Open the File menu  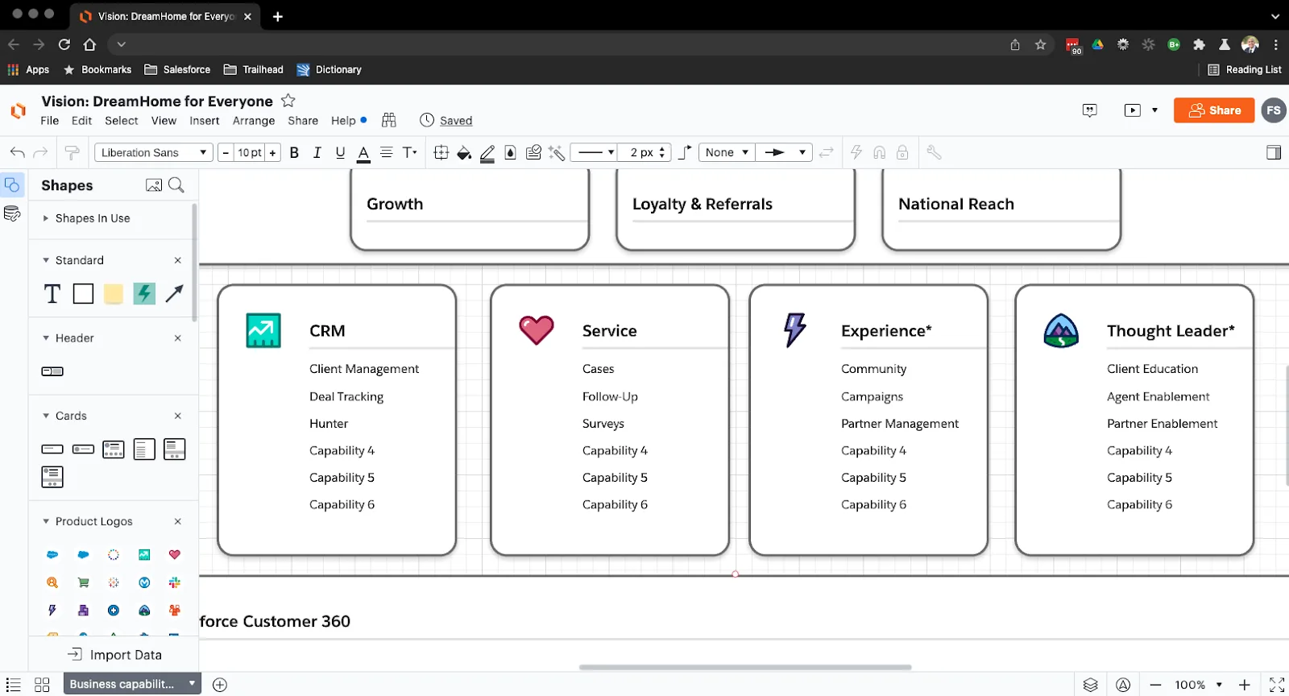point(49,121)
